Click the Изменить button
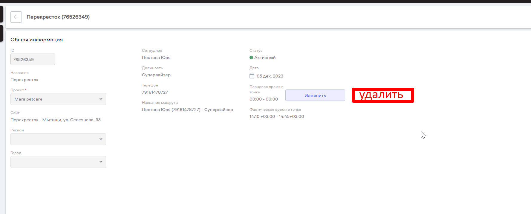 click(x=315, y=95)
